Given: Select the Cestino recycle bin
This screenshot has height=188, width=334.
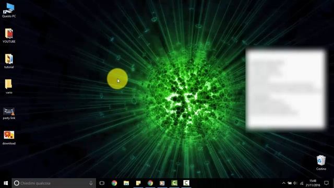Looking at the screenshot, I should 321,162.
